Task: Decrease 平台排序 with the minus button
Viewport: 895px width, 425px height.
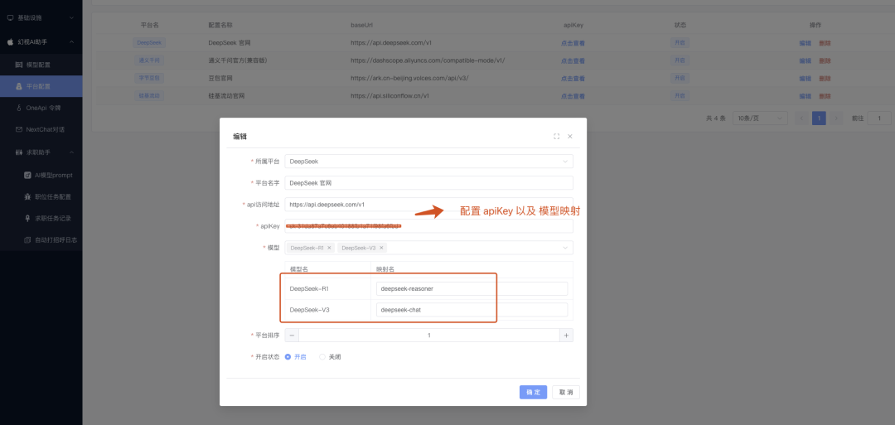Action: point(292,336)
